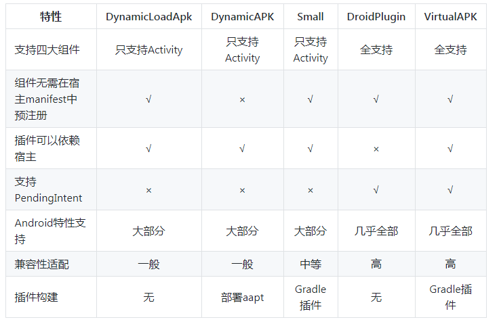
Task: Click Gradle插件 cell under VirtualAPK
Action: pyautogui.click(x=450, y=297)
